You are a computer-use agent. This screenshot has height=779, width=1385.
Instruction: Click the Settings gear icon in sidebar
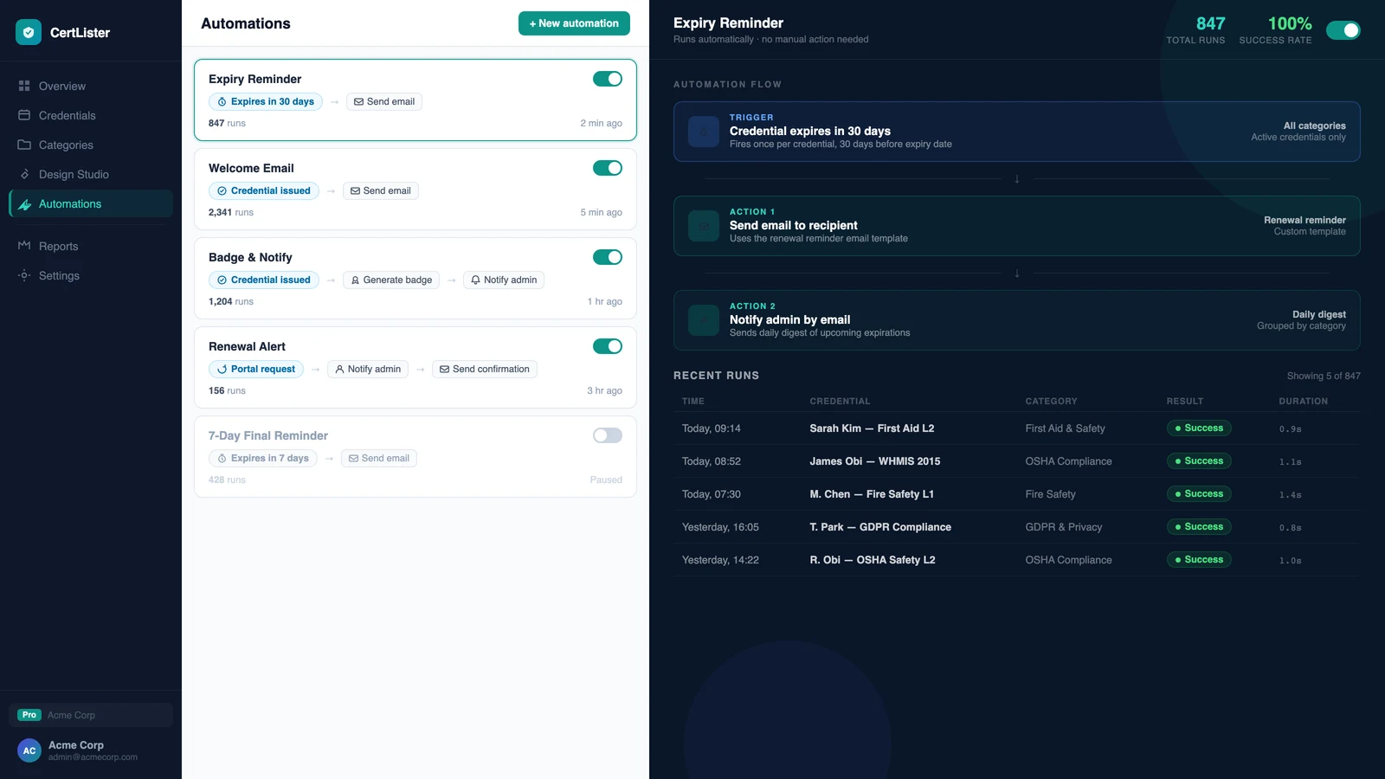click(24, 275)
